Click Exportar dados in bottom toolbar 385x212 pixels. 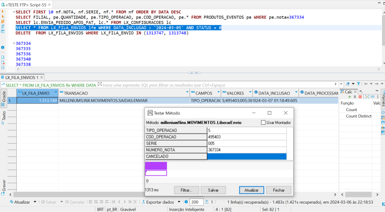tap(157, 202)
